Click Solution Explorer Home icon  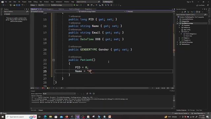(182, 12)
